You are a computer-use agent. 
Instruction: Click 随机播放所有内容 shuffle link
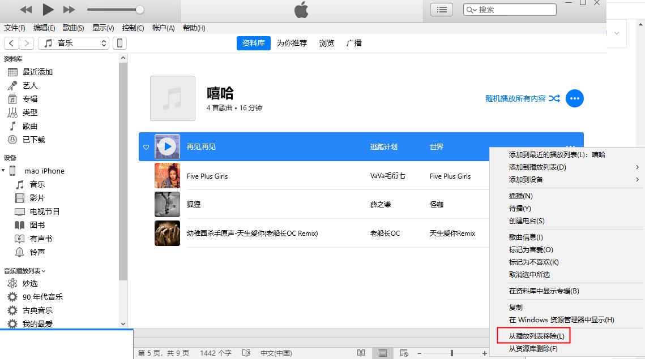523,98
